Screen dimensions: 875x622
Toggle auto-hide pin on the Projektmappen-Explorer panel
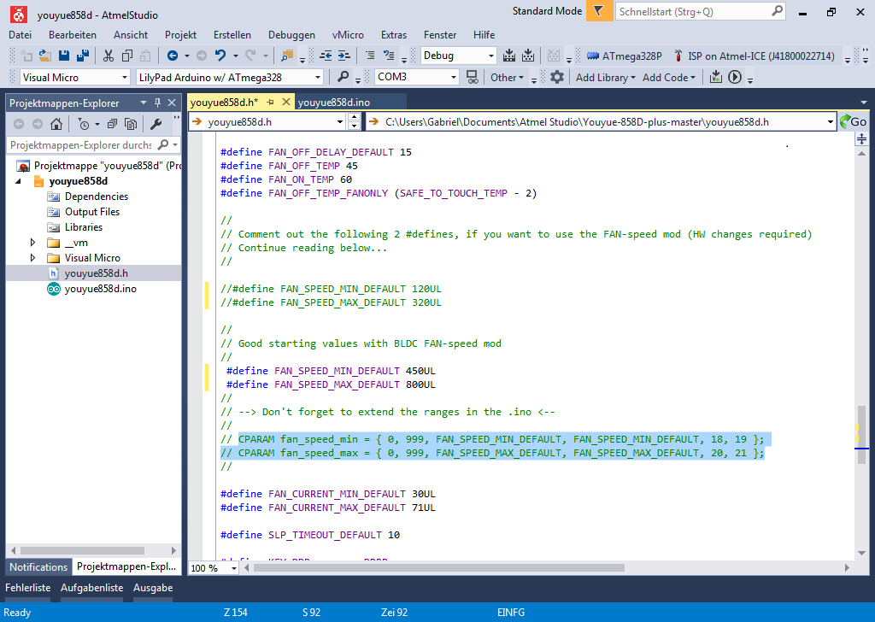point(157,103)
